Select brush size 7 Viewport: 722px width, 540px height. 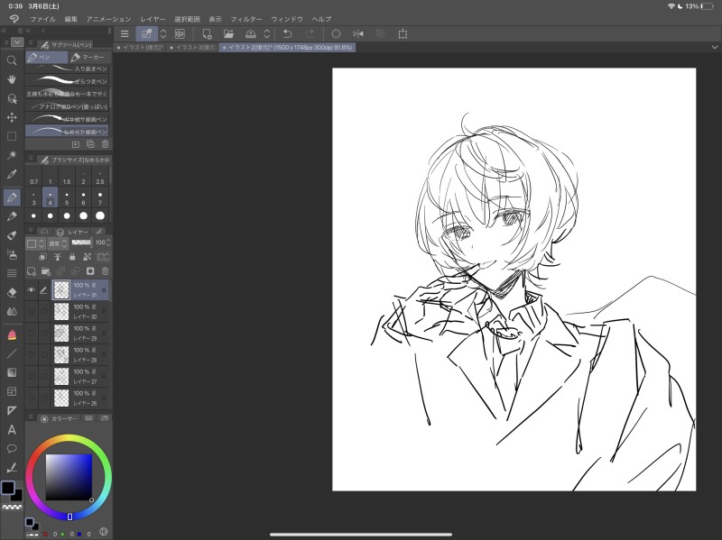pos(100,198)
